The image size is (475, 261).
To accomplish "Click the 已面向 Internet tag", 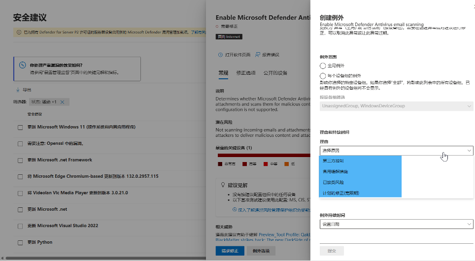I will click(x=229, y=36).
